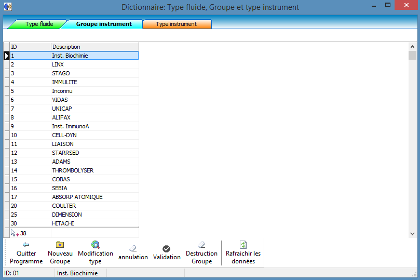
Task: Maximize the Dictionnaire window
Action: [x=388, y=5]
